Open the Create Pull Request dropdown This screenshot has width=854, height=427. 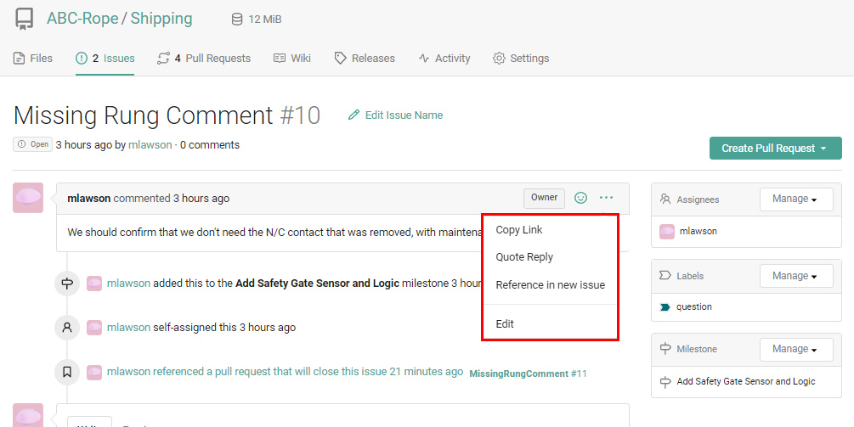(x=775, y=149)
